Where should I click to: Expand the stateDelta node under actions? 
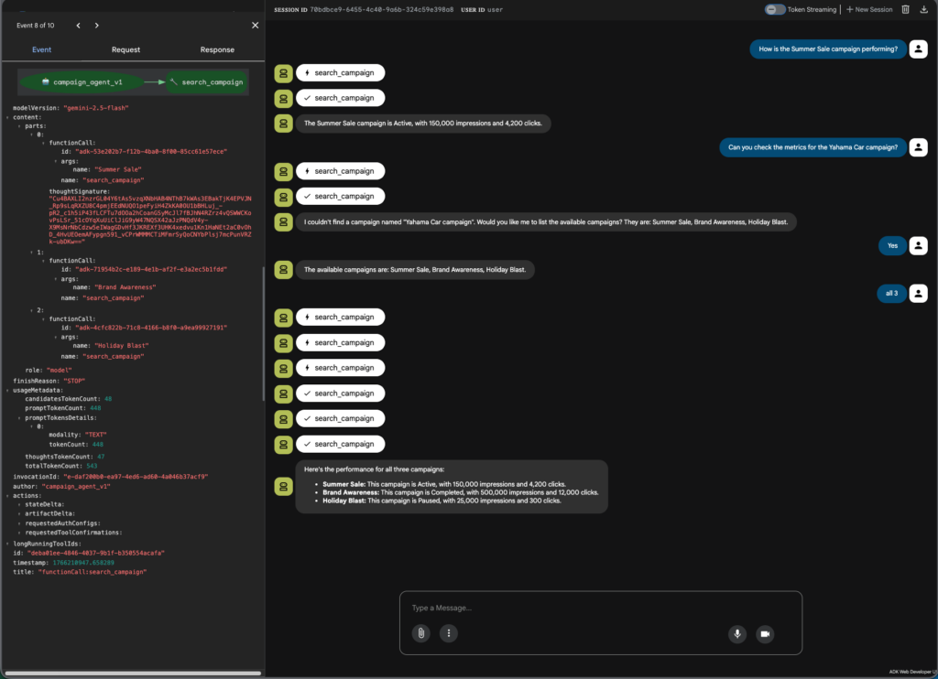click(19, 504)
